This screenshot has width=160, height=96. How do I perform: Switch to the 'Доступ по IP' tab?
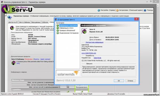[x=13, y=22]
